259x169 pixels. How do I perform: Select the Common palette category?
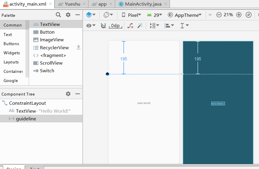pyautogui.click(x=13, y=25)
